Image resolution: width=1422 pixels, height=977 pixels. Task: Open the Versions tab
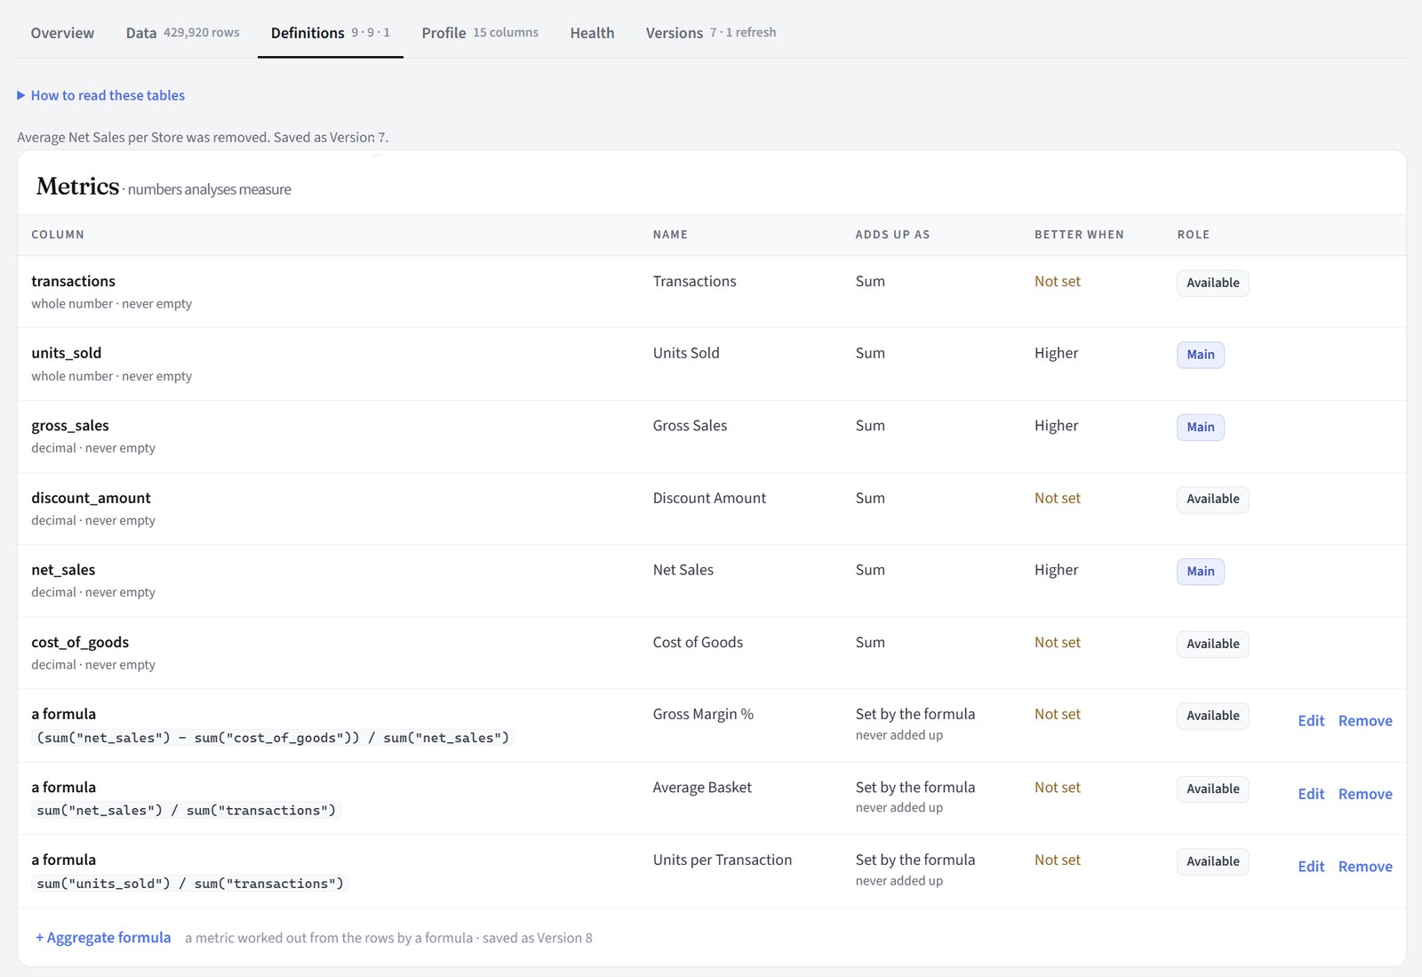[x=711, y=33]
